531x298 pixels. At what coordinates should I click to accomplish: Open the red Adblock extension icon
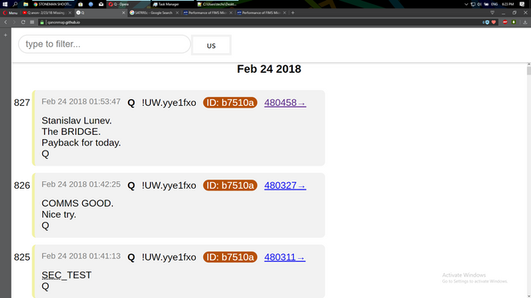[x=505, y=22]
